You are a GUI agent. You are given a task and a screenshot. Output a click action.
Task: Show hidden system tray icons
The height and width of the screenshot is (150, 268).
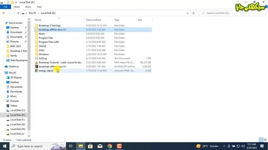pos(224,146)
